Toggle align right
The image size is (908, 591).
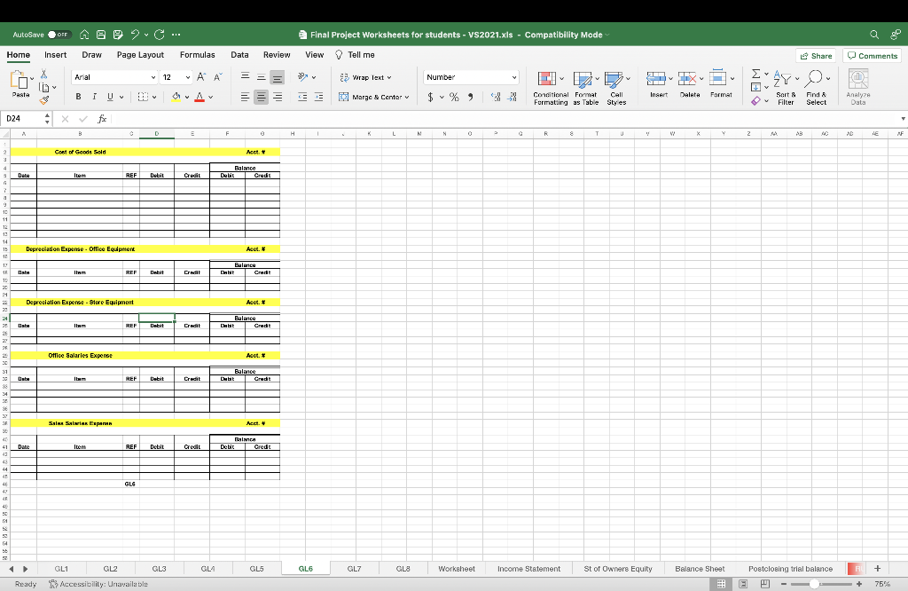pyautogui.click(x=278, y=98)
